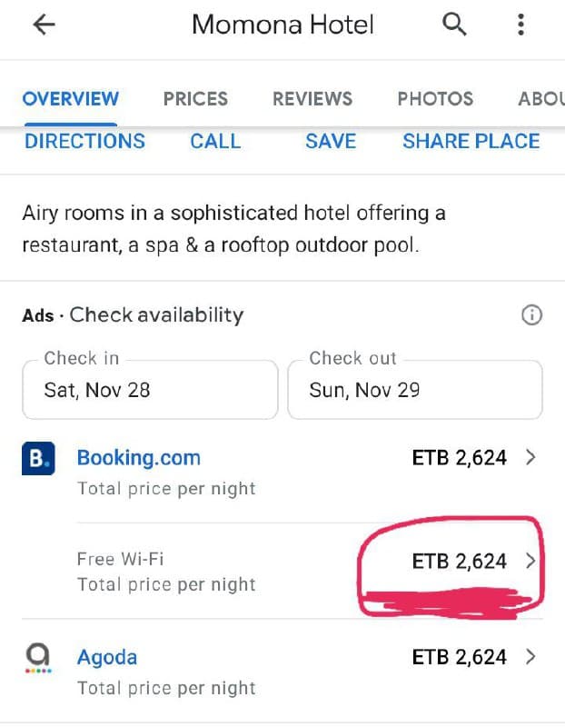Tap the Booking.com logo icon
565x727 pixels.
click(38, 459)
